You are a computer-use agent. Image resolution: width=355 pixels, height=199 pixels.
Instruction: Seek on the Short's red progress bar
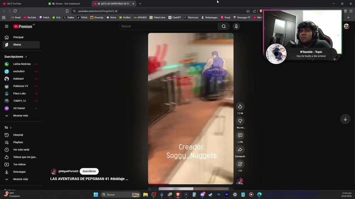pyautogui.click(x=191, y=184)
